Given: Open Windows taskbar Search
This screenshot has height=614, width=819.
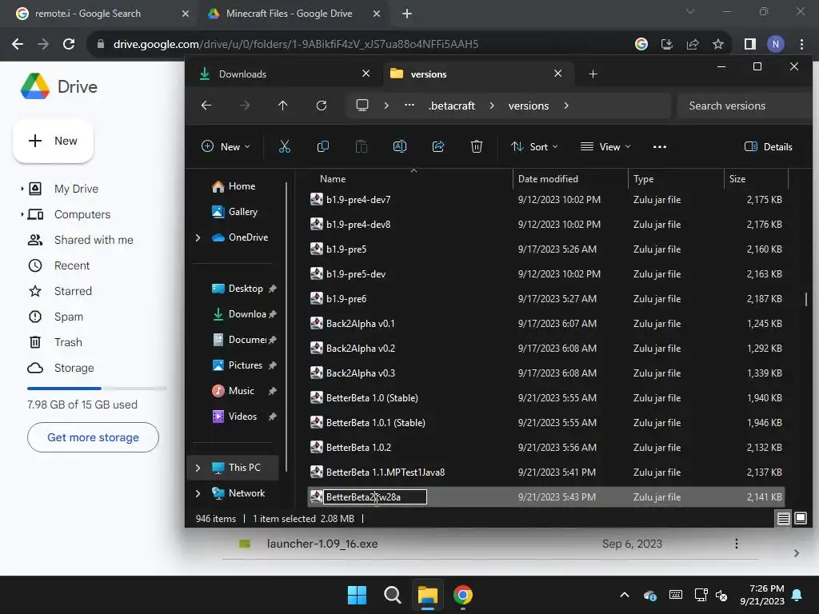Looking at the screenshot, I should tap(392, 595).
